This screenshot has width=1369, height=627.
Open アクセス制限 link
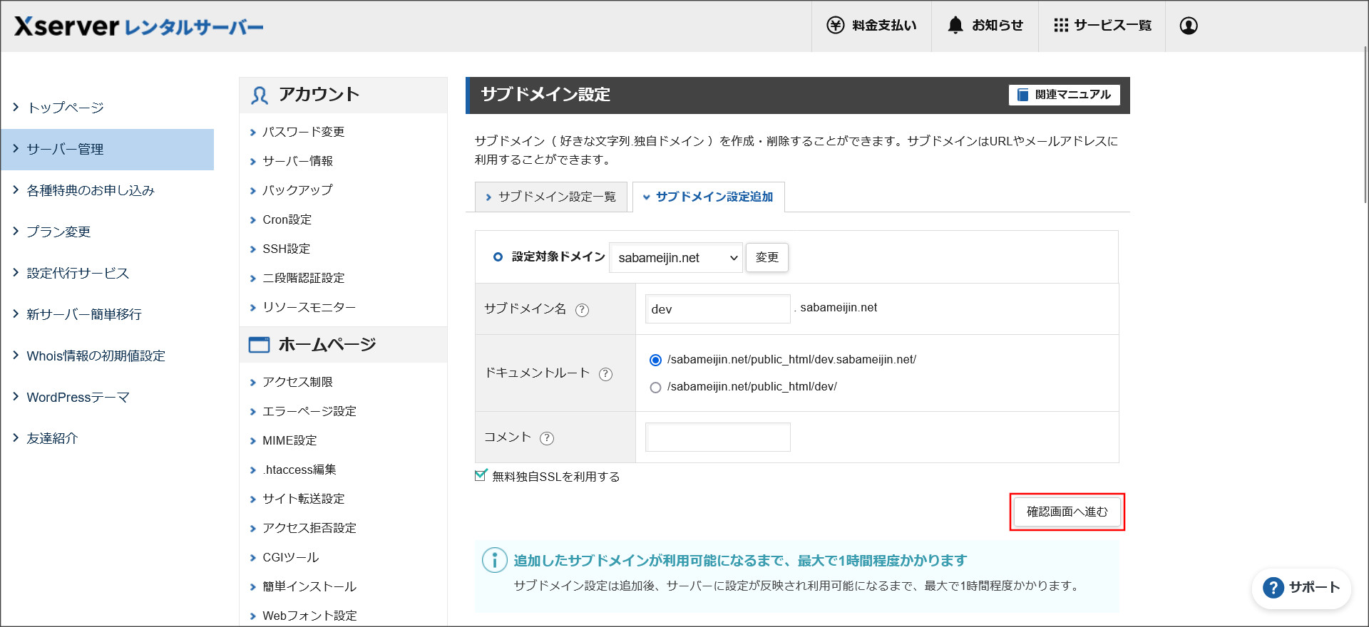(x=297, y=382)
